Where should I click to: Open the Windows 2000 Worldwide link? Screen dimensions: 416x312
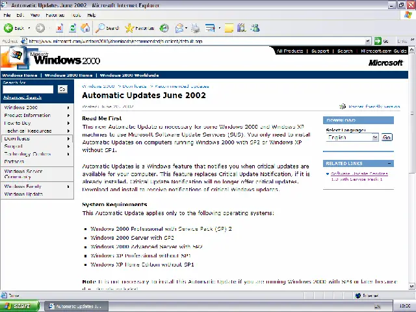129,75
